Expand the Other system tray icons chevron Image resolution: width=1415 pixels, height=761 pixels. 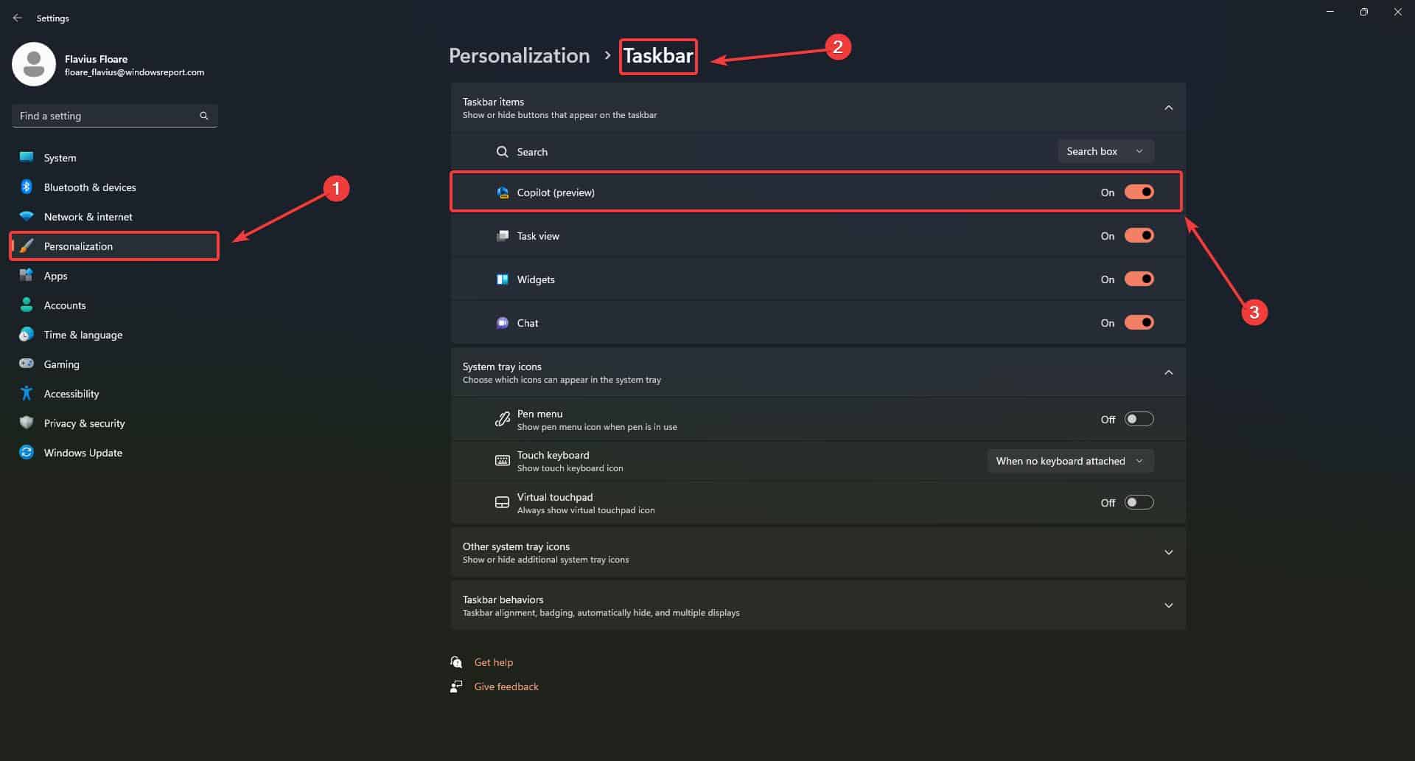1168,552
